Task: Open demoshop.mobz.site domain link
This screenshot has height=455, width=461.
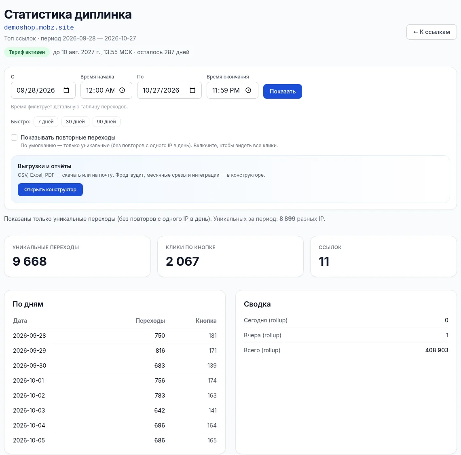Action: coord(39,28)
